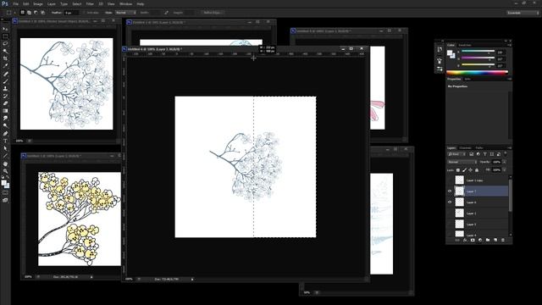Select the Eraser tool
The width and height of the screenshot is (542, 305).
tap(5, 103)
